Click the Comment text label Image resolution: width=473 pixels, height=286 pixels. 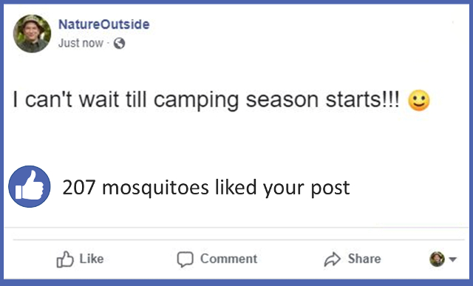pyautogui.click(x=228, y=259)
